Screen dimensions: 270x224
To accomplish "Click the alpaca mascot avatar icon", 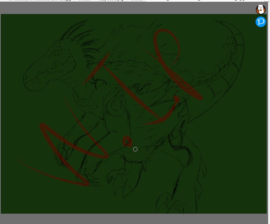I will [x=261, y=9].
